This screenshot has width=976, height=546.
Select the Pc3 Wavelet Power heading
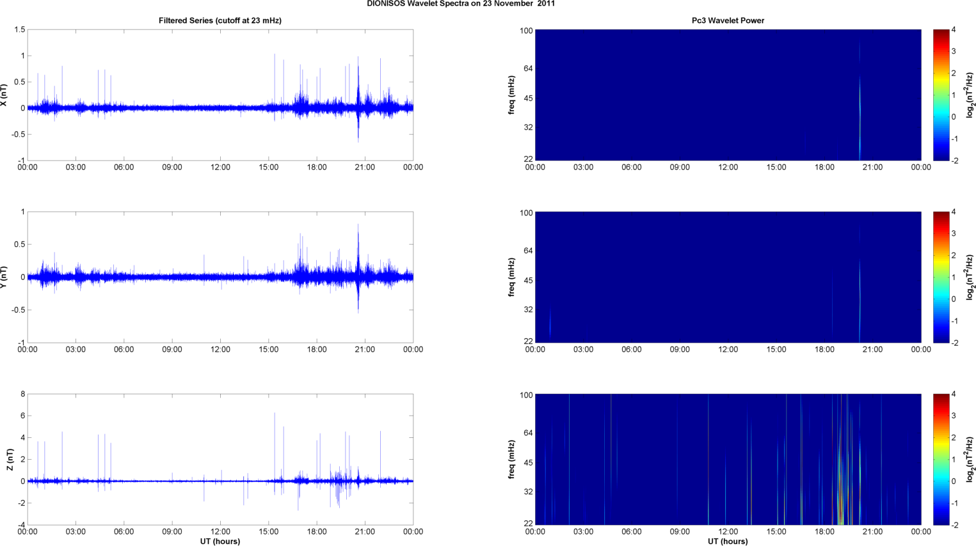tap(728, 20)
